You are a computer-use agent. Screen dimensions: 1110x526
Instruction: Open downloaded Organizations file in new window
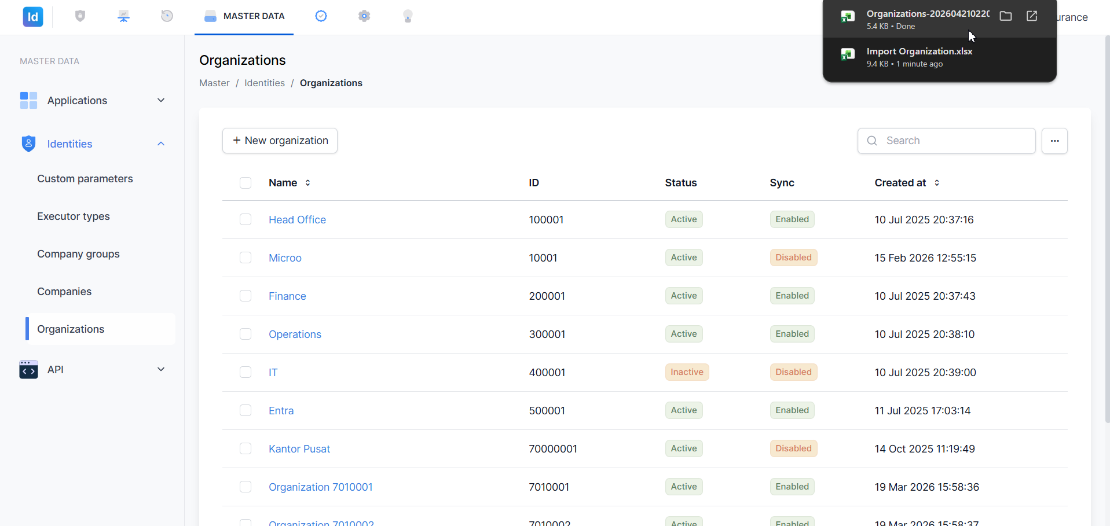[x=1032, y=16]
